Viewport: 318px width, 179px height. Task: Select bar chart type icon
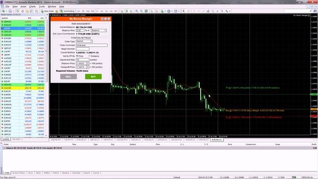122,11
